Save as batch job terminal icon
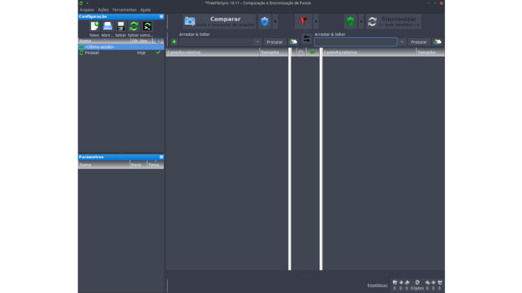The image size is (522, 293). (x=147, y=26)
